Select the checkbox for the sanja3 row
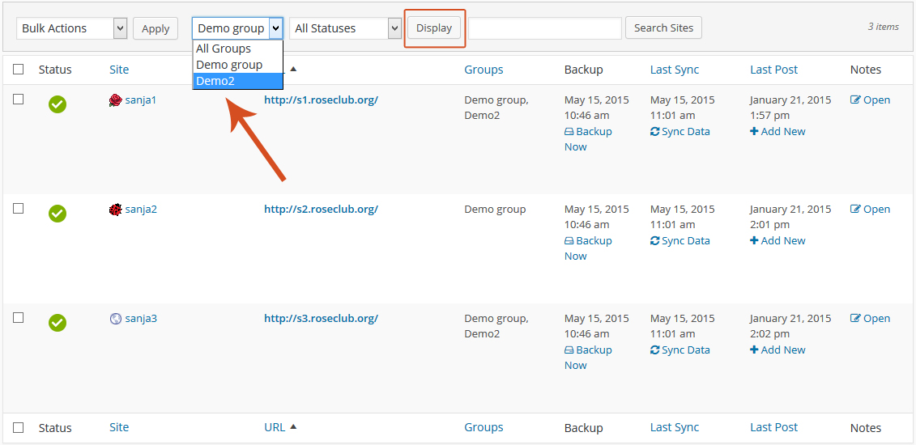This screenshot has height=445, width=916. 18,317
